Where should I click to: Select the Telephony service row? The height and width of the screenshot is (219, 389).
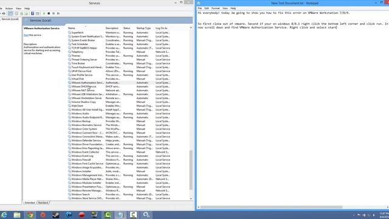pyautogui.click(x=119, y=52)
